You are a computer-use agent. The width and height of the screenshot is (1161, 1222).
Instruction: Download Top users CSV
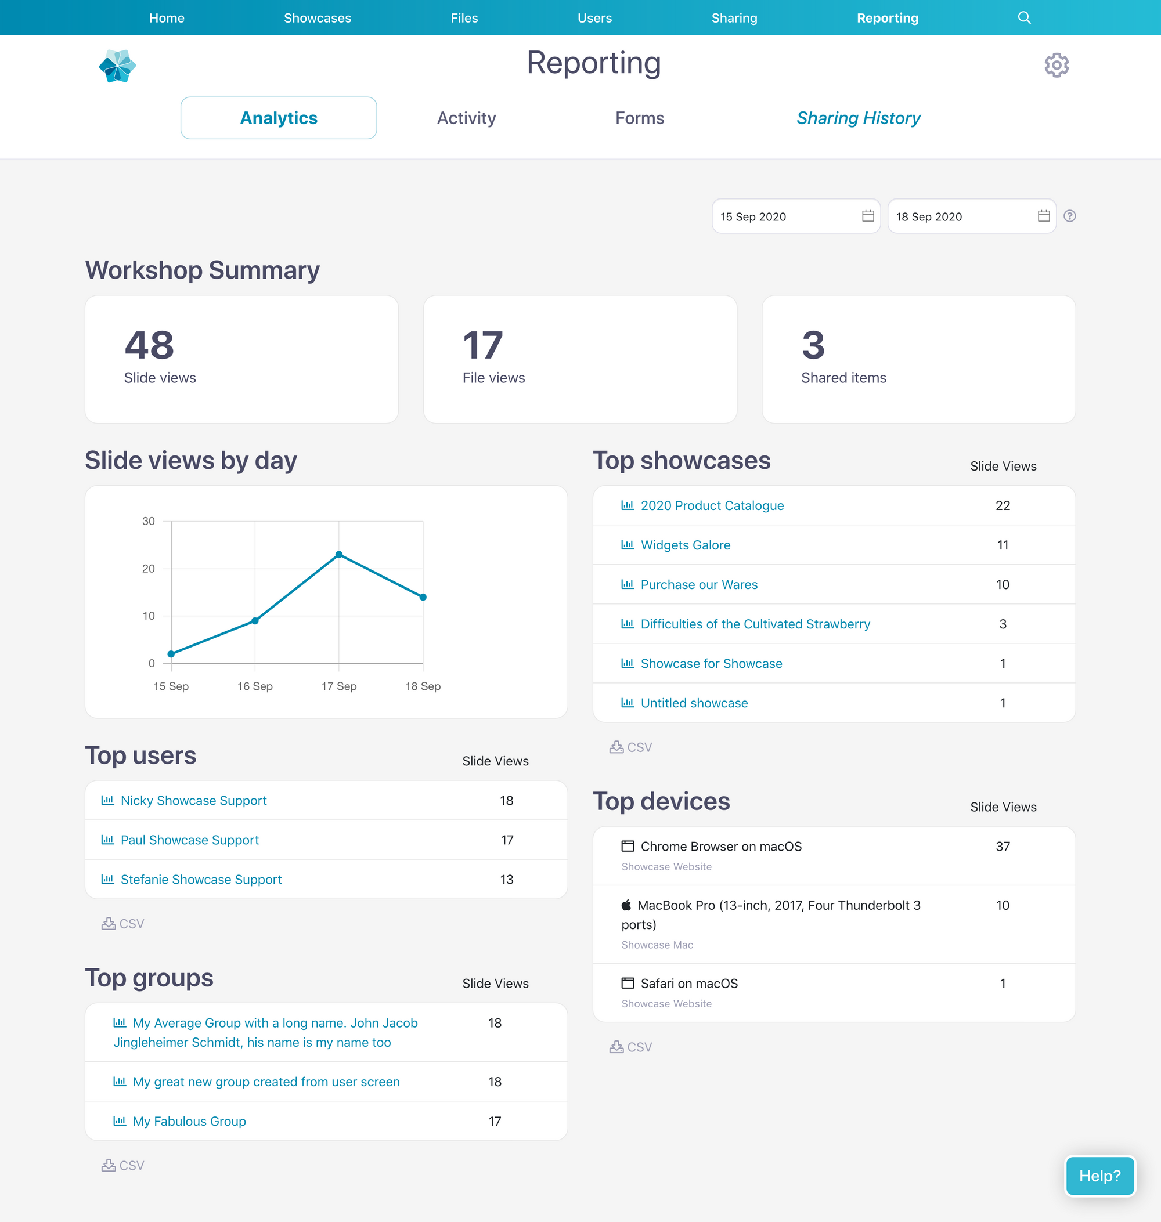pos(122,924)
